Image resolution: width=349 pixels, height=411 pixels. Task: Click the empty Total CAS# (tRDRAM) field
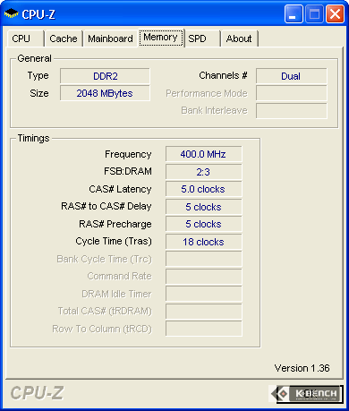[204, 312]
